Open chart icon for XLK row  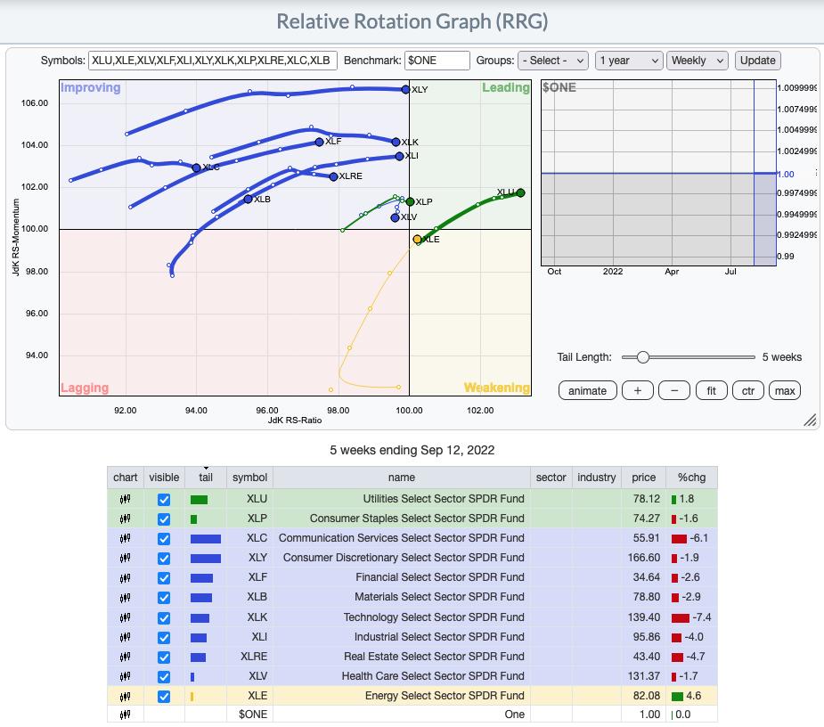[125, 617]
